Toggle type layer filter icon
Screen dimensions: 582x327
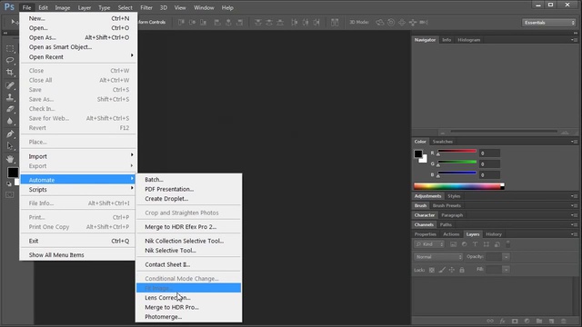coord(475,244)
